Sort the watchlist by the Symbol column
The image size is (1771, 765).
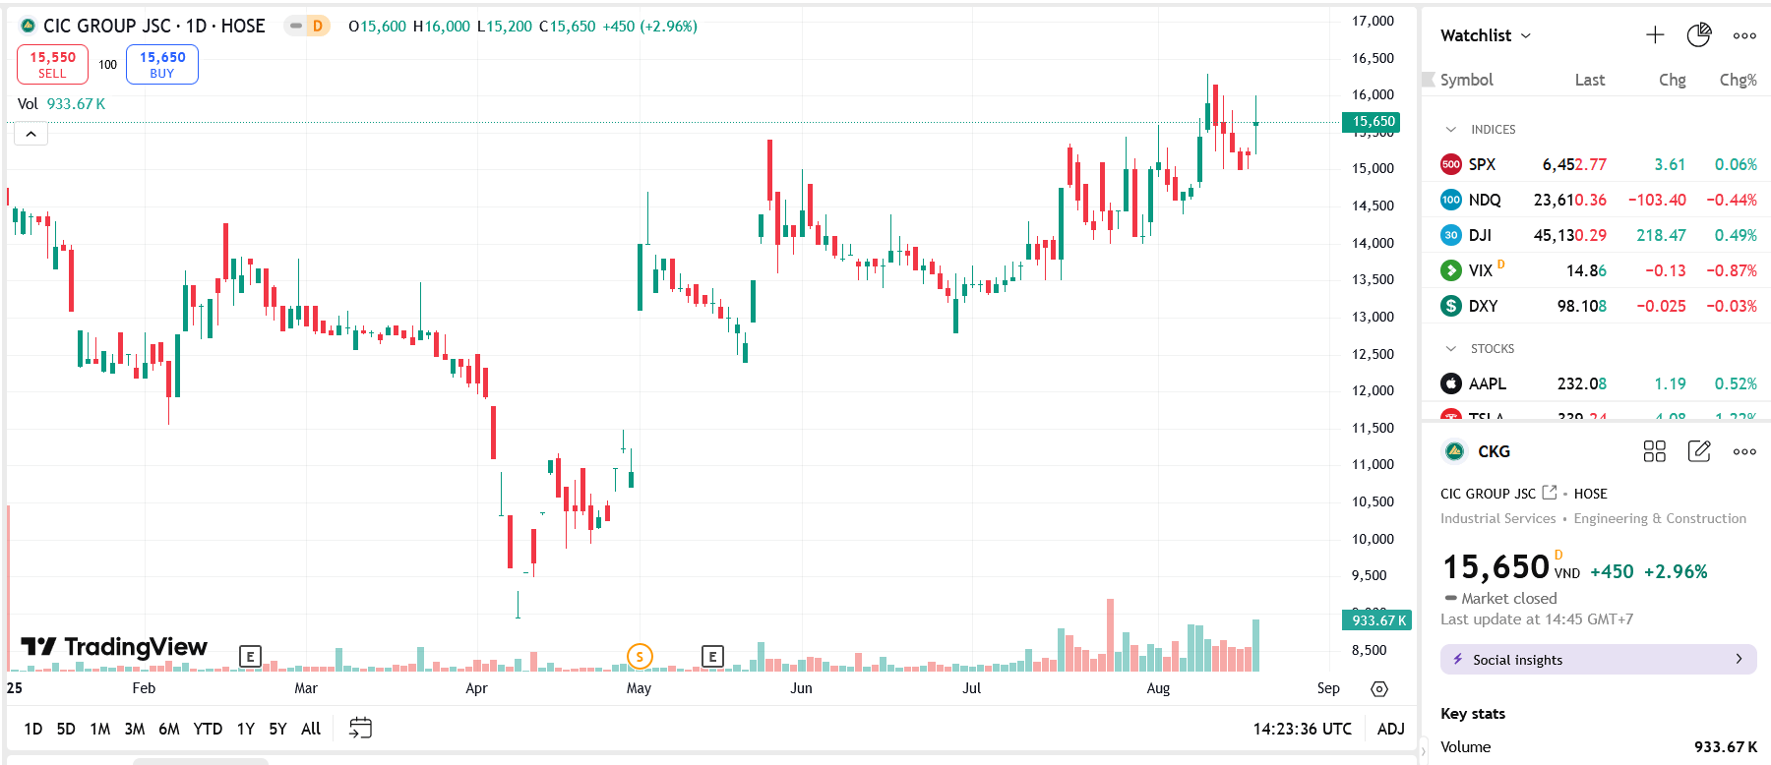click(x=1466, y=80)
